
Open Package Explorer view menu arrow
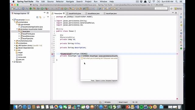pyautogui.click(x=48, y=17)
